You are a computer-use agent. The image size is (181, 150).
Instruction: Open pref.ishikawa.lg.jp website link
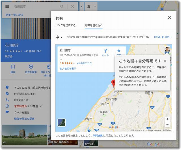pos(24,94)
